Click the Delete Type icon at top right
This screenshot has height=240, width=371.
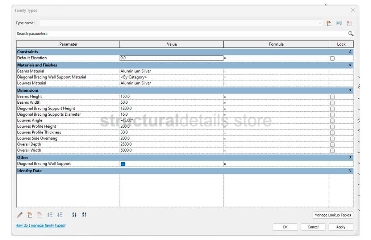(349, 23)
